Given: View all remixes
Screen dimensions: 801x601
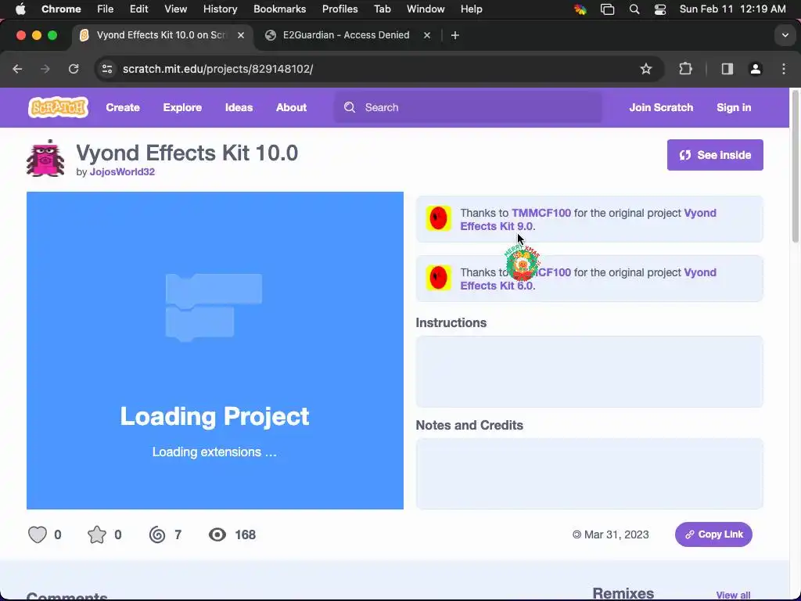Looking at the screenshot, I should tap(733, 595).
